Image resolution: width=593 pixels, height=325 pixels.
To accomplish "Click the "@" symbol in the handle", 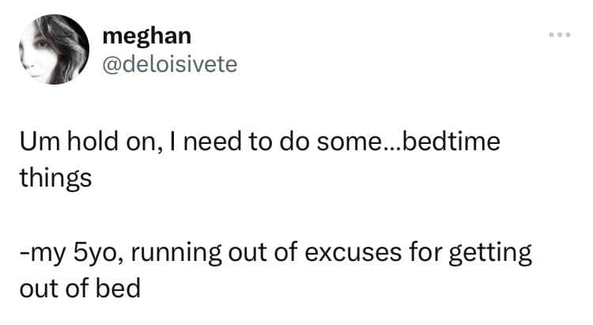I will tap(111, 64).
